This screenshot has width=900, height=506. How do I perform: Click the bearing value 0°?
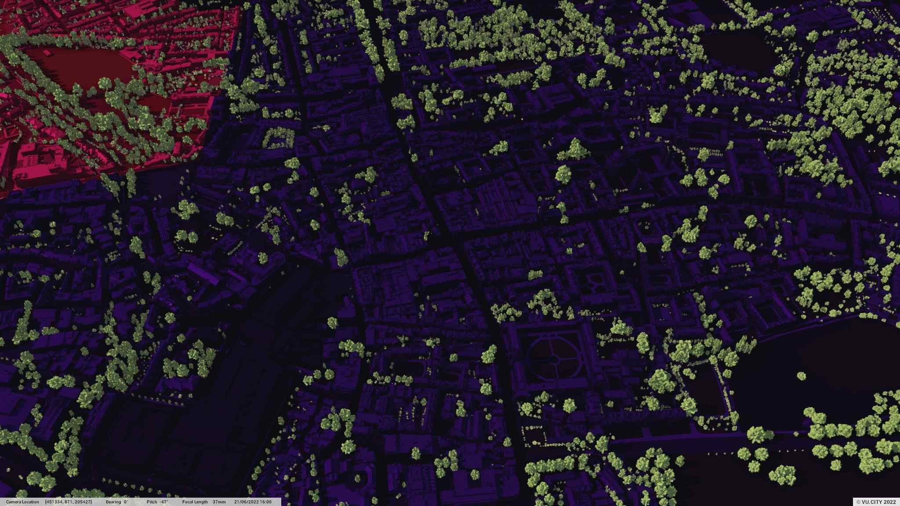point(126,502)
